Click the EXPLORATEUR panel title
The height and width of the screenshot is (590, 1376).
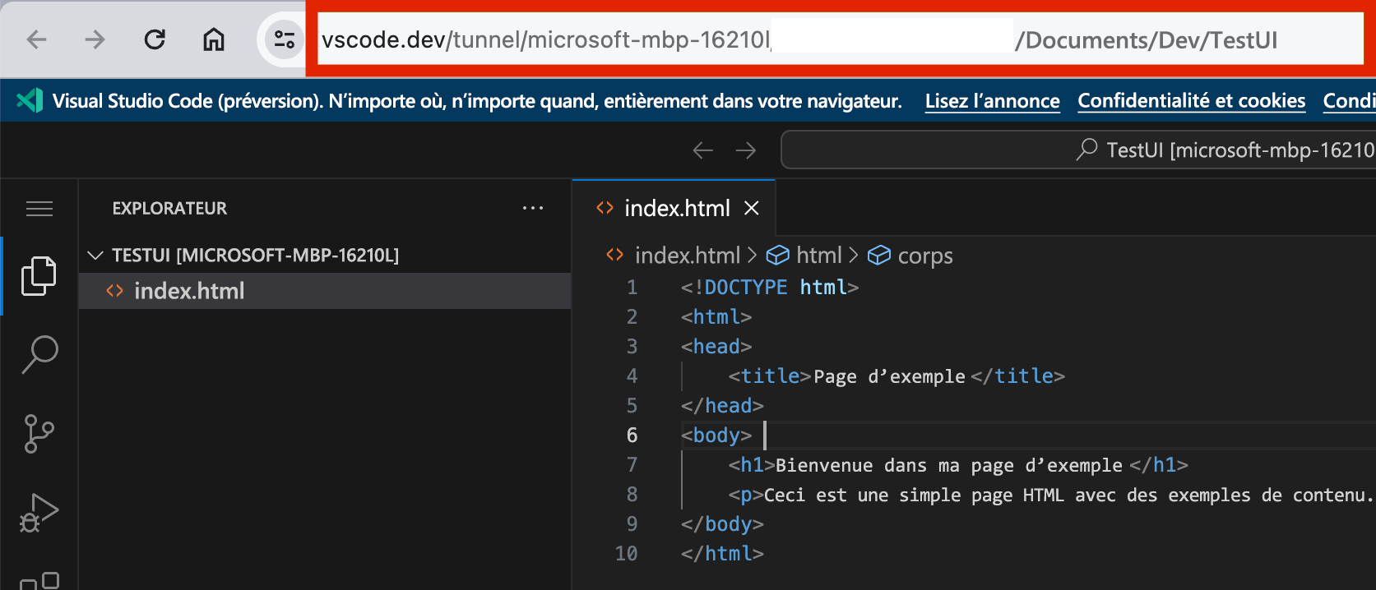click(169, 208)
